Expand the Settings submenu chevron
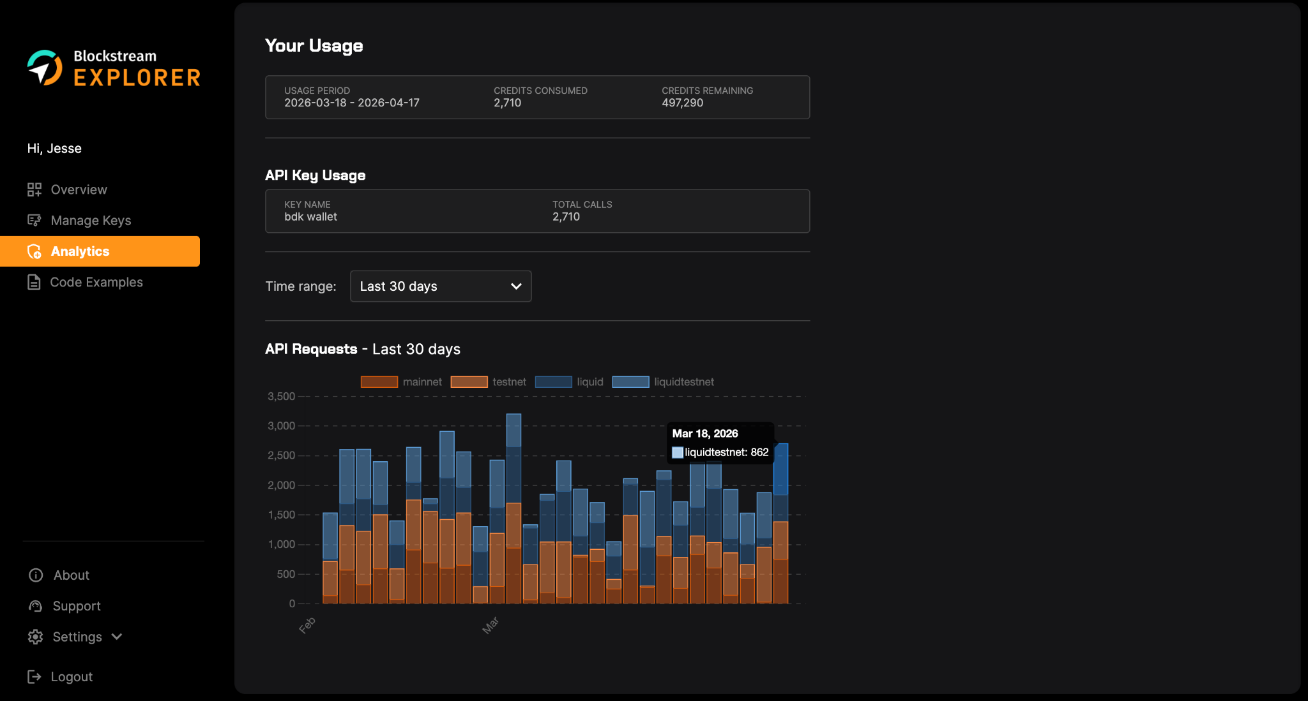Image resolution: width=1308 pixels, height=701 pixels. click(117, 637)
